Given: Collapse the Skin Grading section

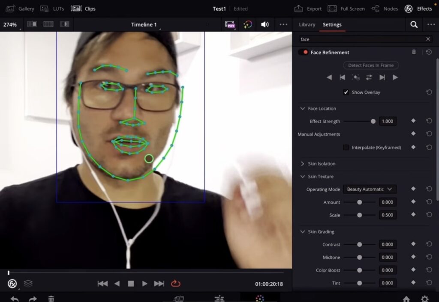Looking at the screenshot, I should click(303, 232).
